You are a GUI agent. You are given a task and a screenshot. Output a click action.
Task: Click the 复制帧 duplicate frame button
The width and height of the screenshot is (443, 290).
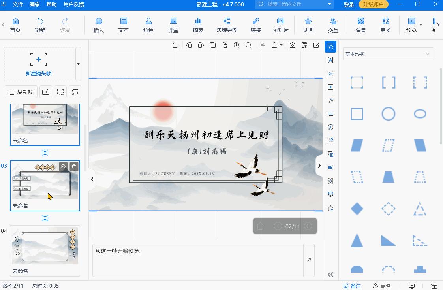tap(21, 91)
